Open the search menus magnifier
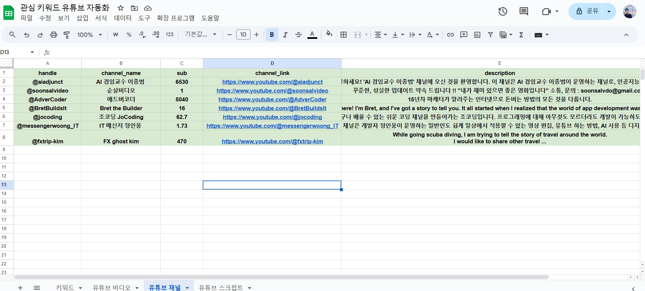The height and width of the screenshot is (291, 645). [12, 34]
